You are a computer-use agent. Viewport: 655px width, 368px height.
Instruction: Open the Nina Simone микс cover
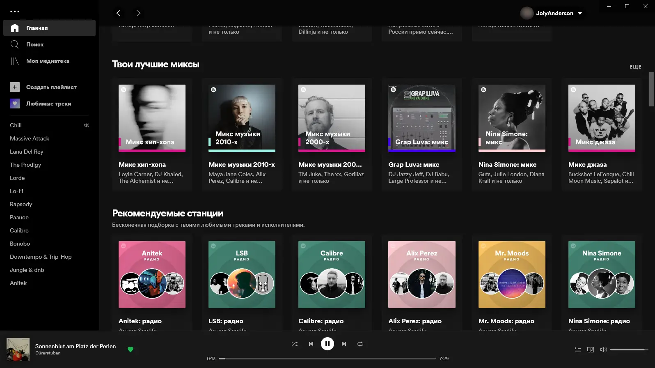pos(512,118)
